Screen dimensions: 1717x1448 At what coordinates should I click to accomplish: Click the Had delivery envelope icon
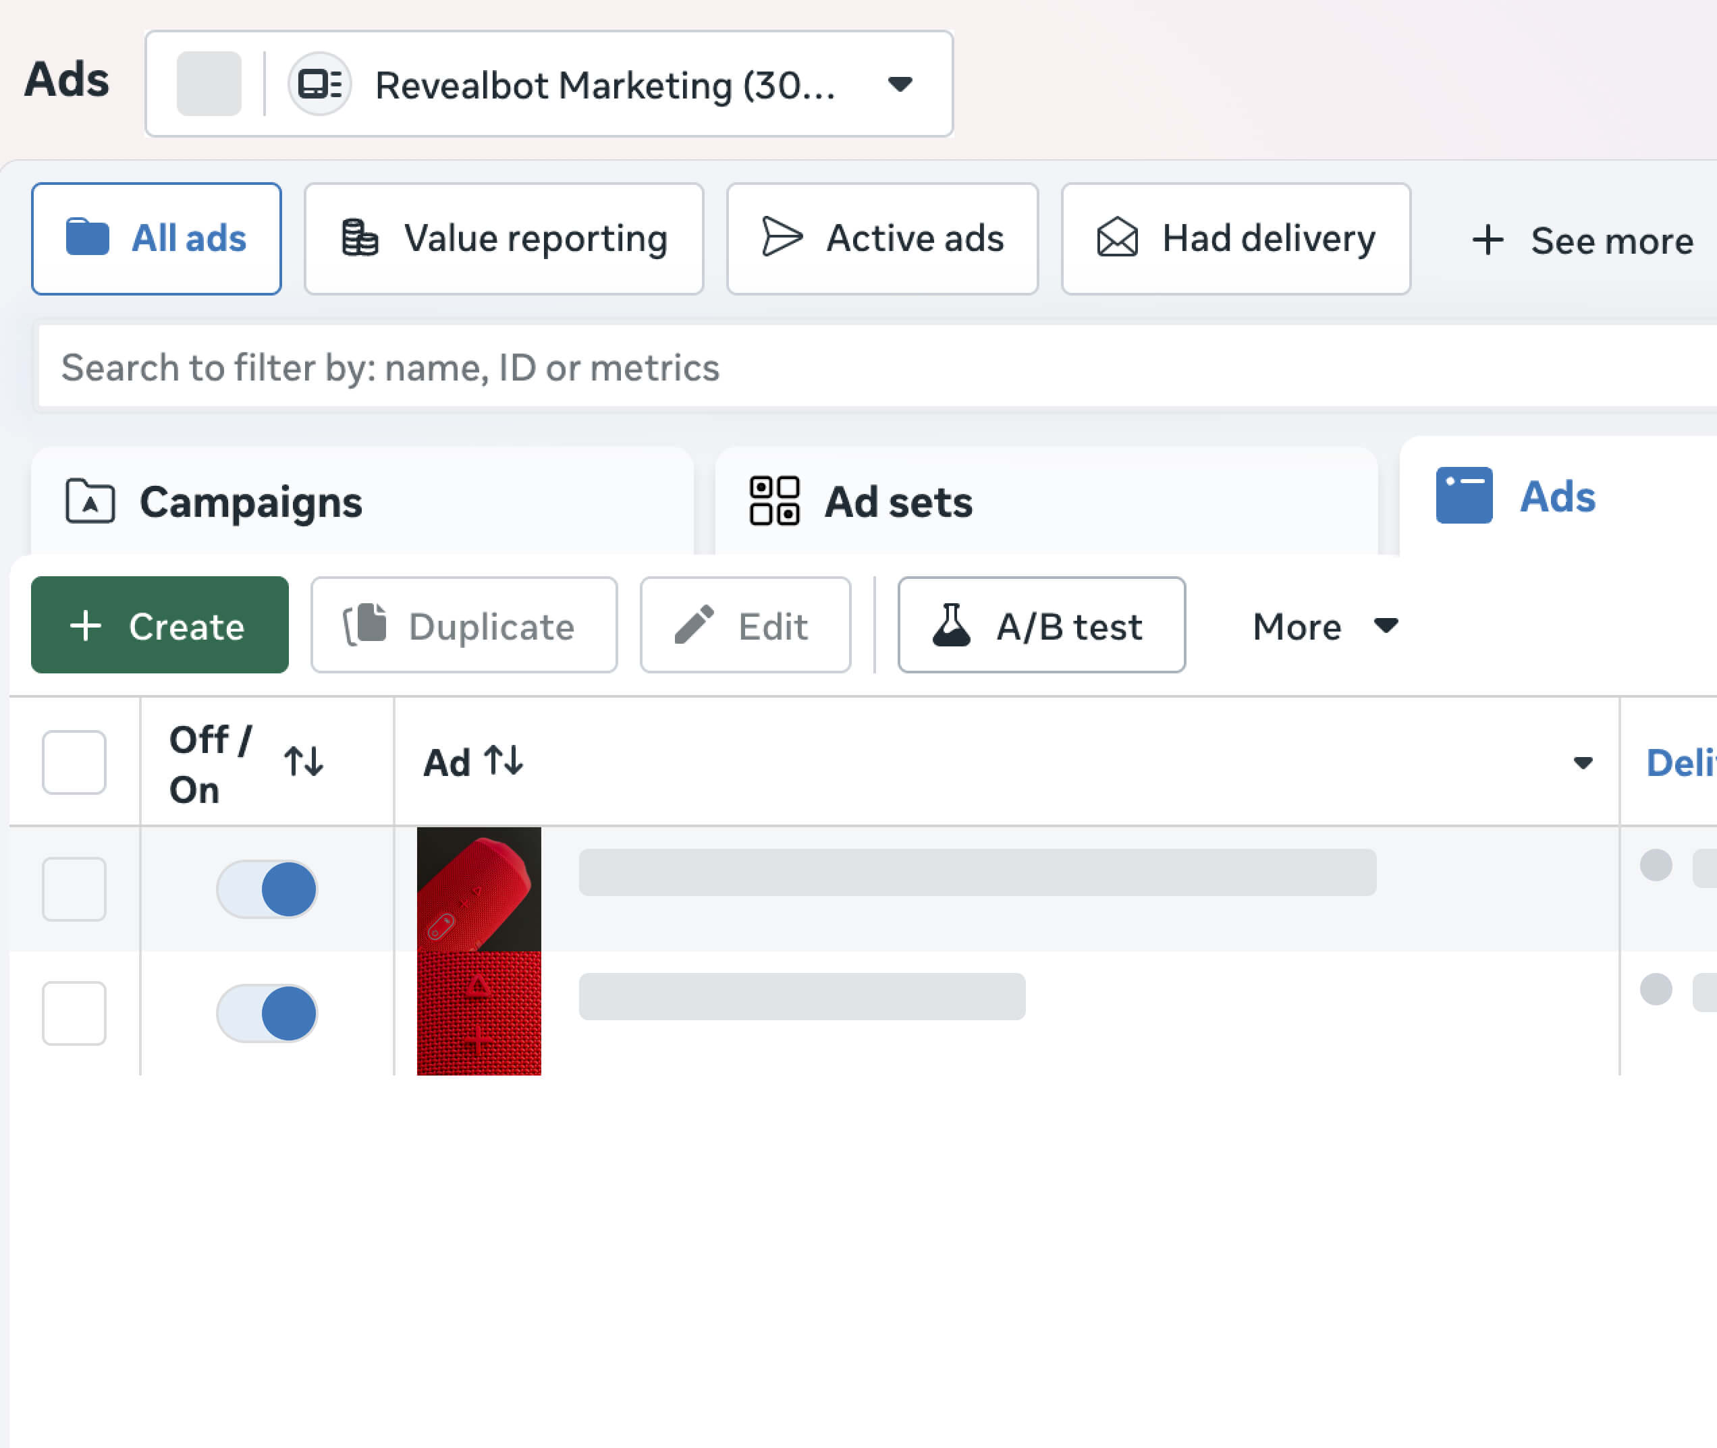coord(1117,238)
